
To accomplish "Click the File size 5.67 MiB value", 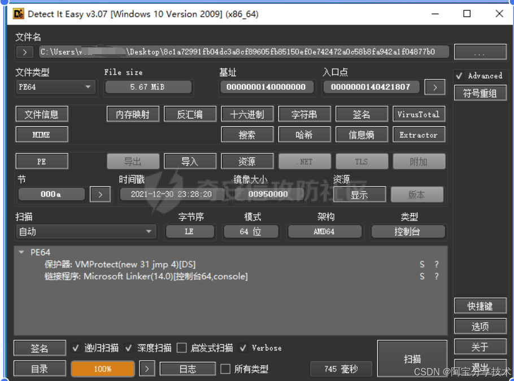I will (148, 87).
